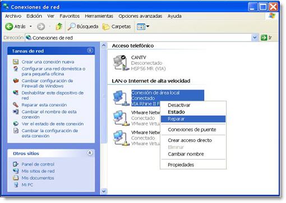Open Mis documentos link
The image size is (286, 203).
(38, 178)
